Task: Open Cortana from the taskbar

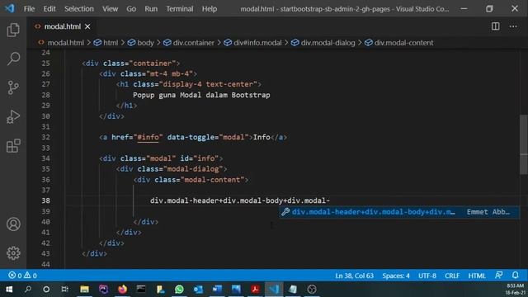Action: click(x=46, y=290)
